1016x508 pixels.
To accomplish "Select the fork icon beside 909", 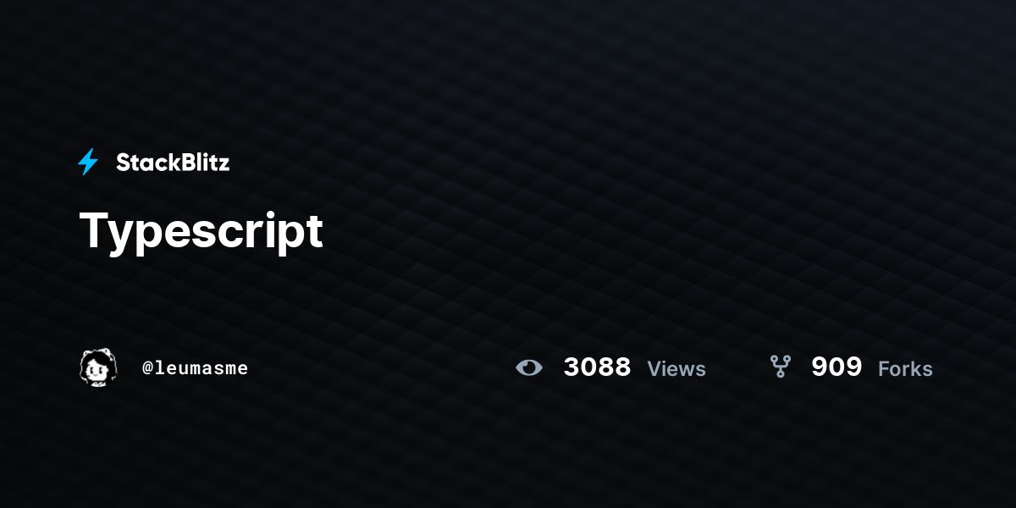I will 780,367.
